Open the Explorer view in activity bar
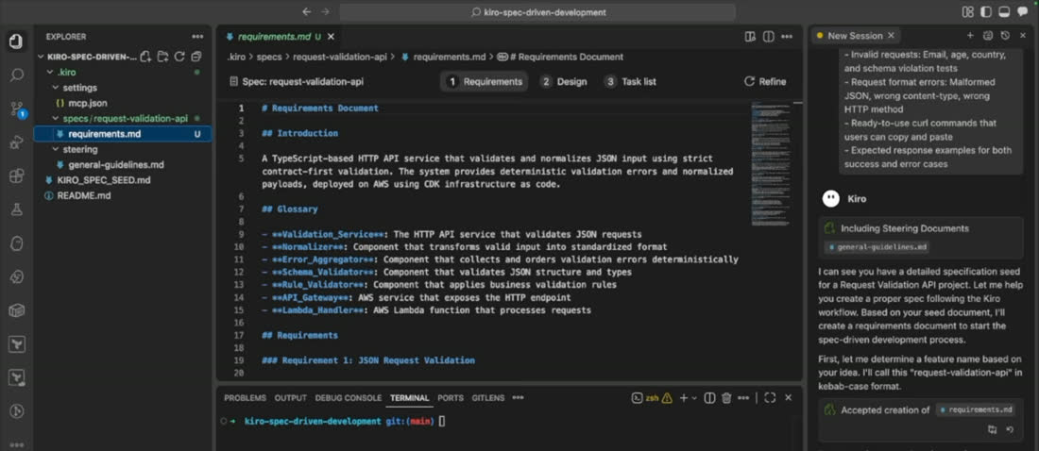Image resolution: width=1039 pixels, height=451 pixels. [x=17, y=42]
